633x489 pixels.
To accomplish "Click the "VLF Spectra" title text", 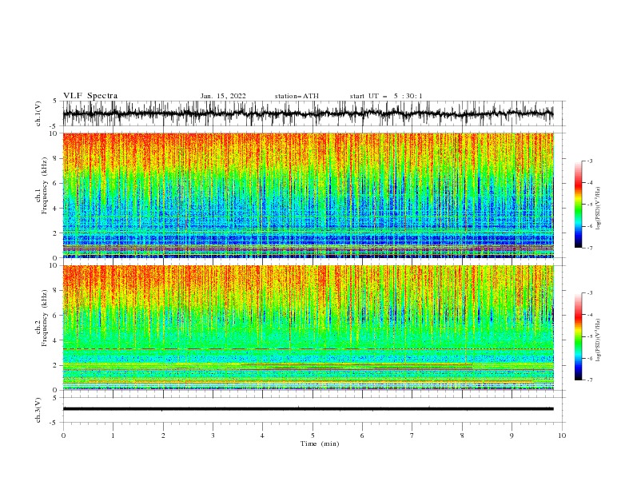I will [90, 96].
